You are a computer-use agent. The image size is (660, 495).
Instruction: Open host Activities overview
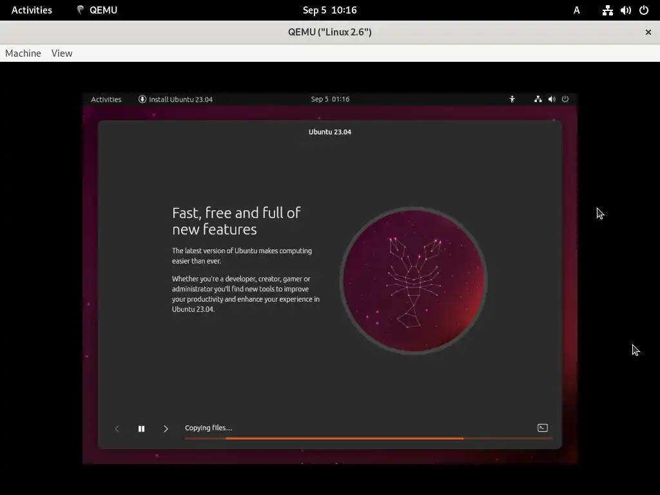(x=32, y=10)
